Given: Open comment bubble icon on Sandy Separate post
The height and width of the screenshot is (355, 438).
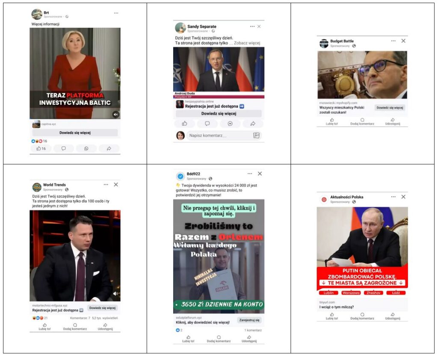Looking at the screenshot, I should point(207,124).
